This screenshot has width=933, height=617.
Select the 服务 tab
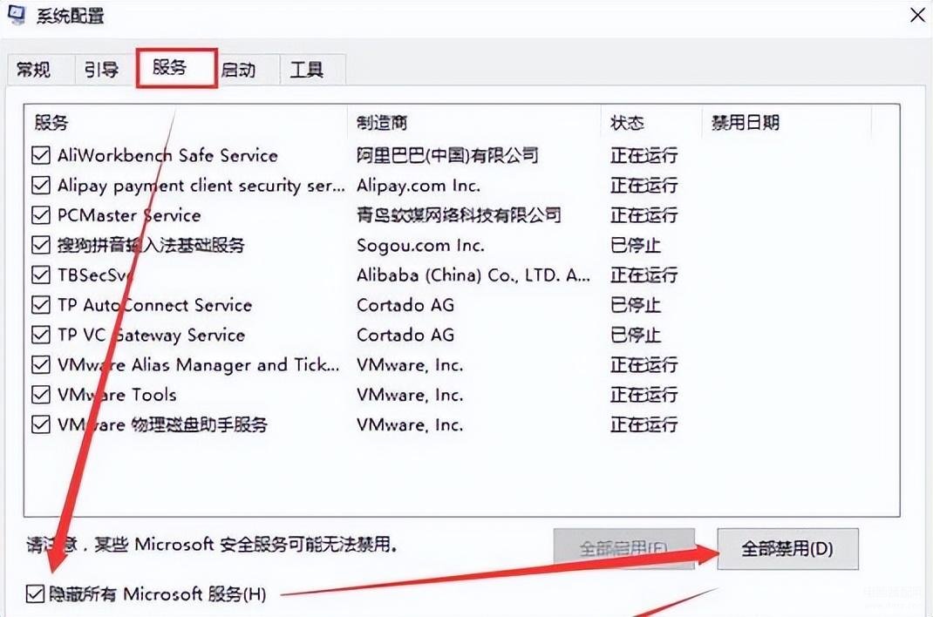click(x=172, y=68)
